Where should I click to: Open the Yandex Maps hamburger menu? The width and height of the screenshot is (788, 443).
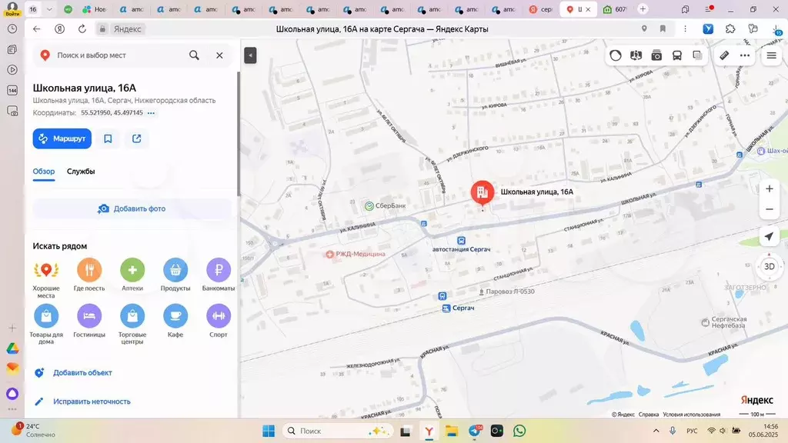771,55
